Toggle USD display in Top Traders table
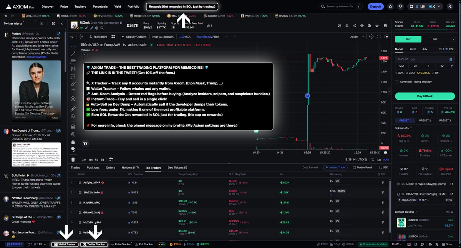 (x=383, y=167)
